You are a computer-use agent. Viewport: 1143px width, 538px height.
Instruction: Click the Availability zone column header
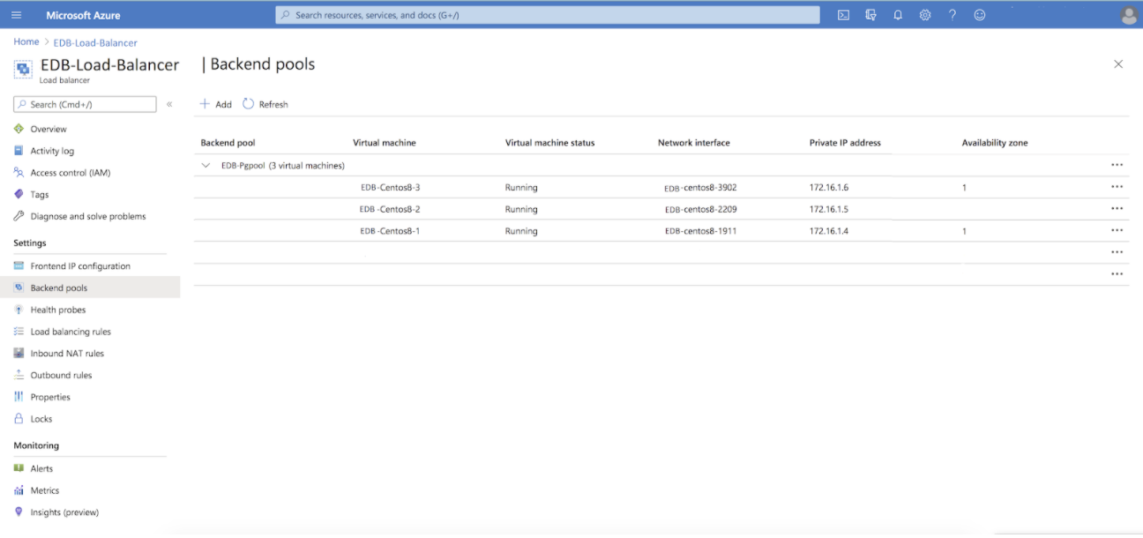click(995, 143)
